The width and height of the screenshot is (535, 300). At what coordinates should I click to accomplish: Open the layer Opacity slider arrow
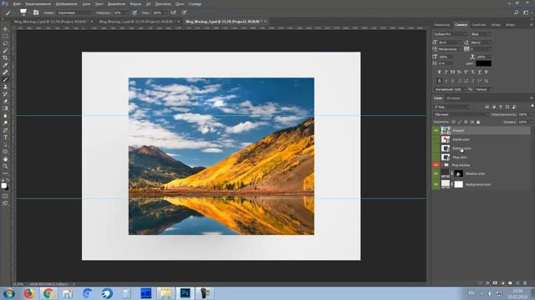532,115
